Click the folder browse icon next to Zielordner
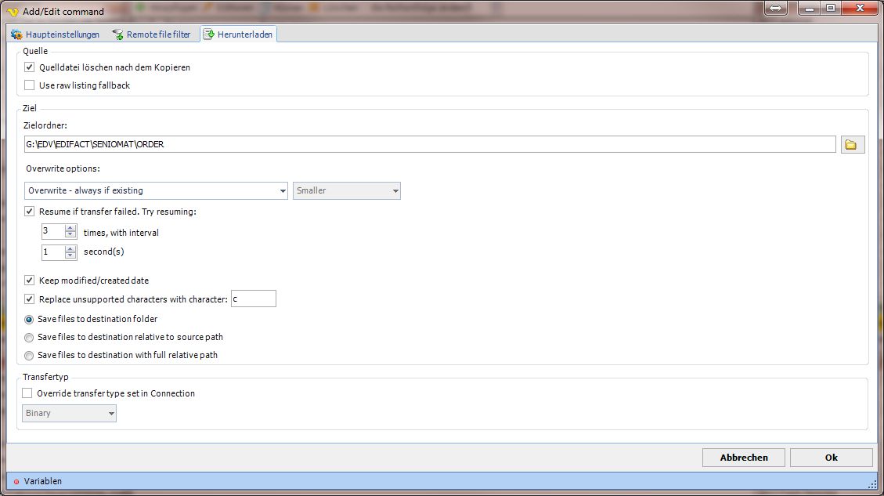 point(853,144)
